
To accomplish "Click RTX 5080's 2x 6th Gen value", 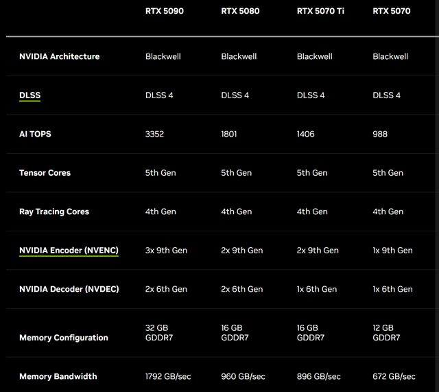I will 242,289.
